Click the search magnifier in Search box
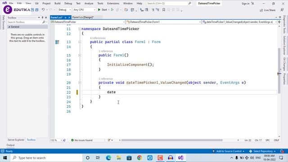 [190, 3]
